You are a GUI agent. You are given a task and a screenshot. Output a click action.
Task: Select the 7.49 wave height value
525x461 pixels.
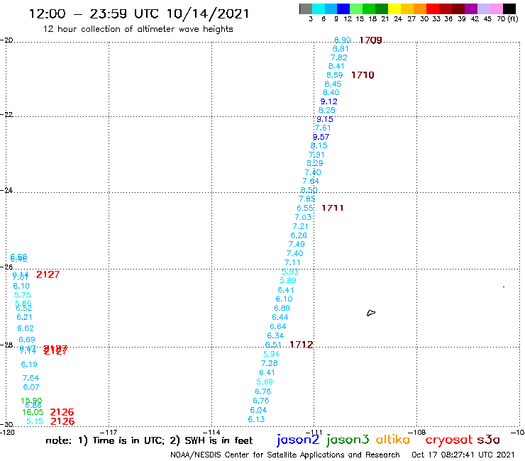tap(297, 245)
